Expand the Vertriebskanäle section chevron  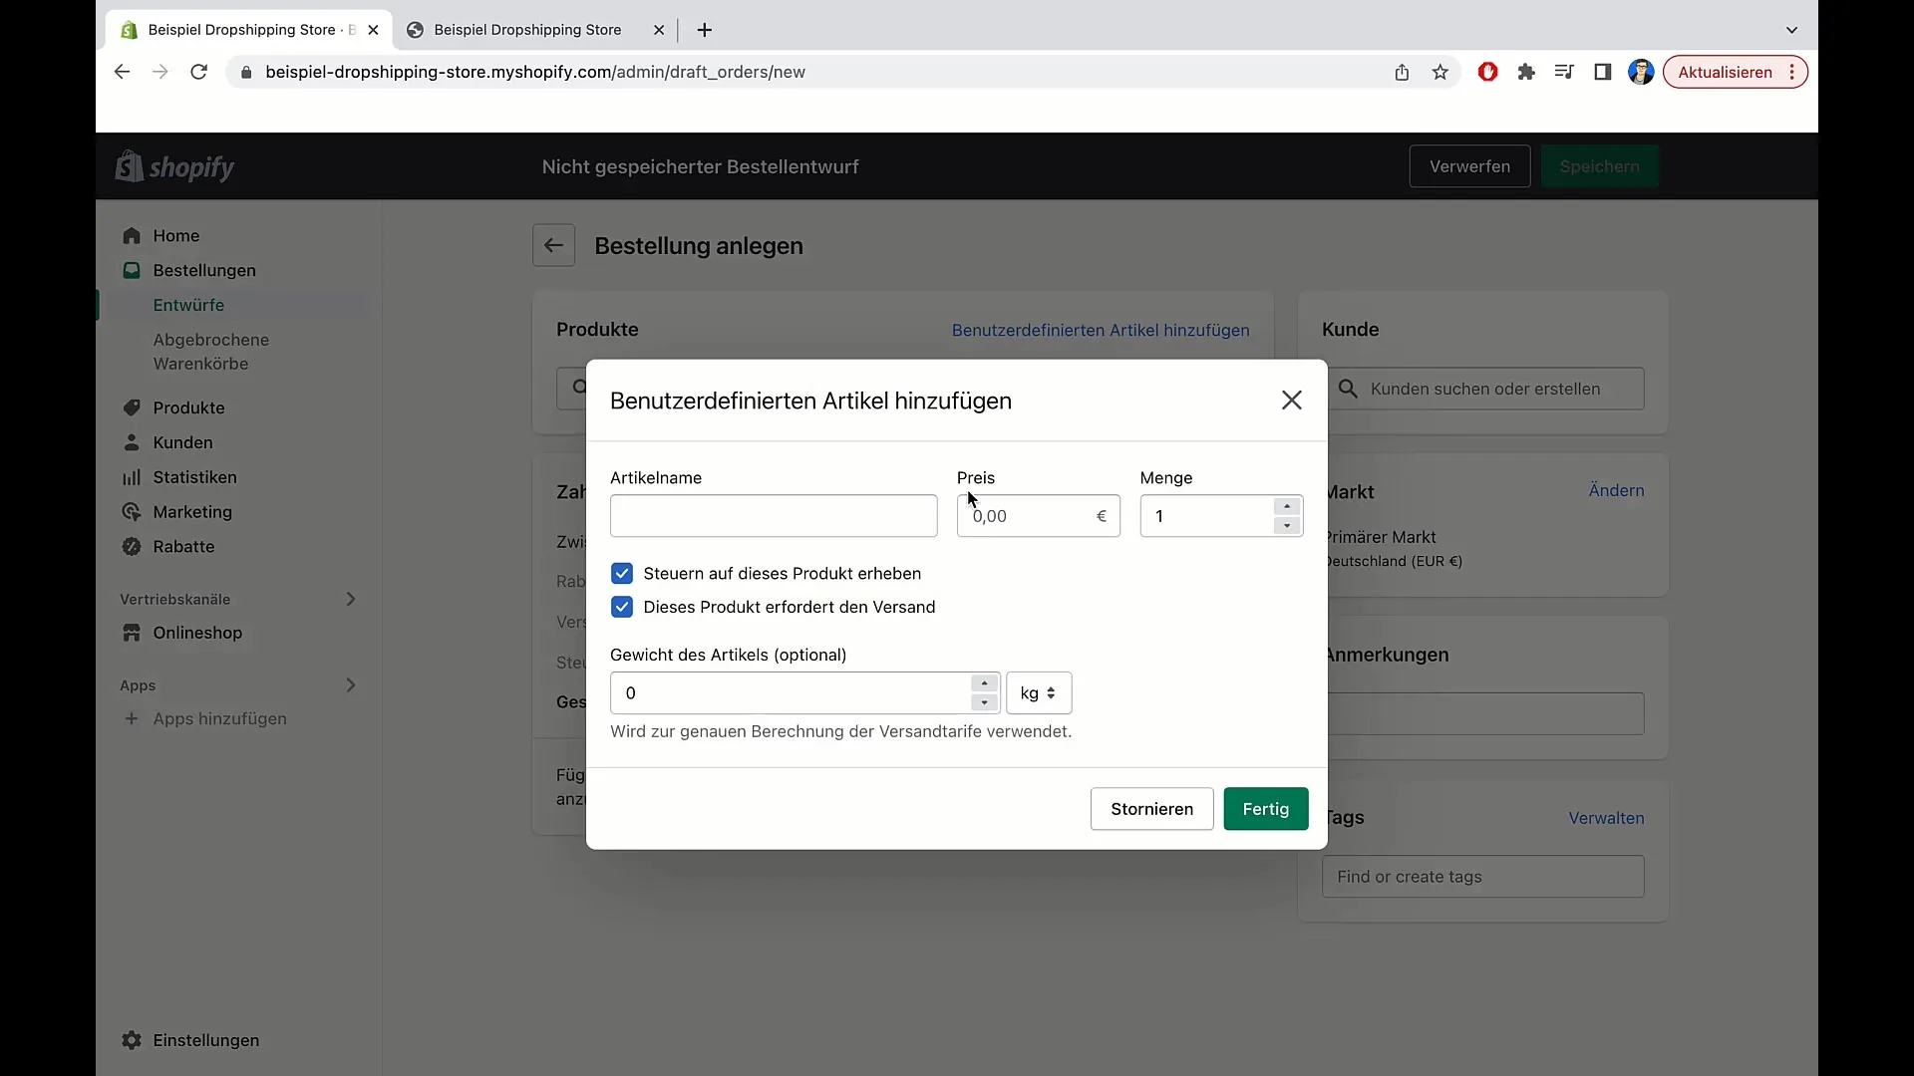point(351,599)
